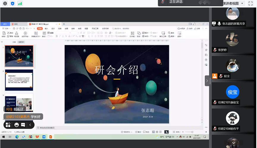257x148 pixels.
Task: Select 张梦婷's participant video tile
Action: (x=233, y=41)
